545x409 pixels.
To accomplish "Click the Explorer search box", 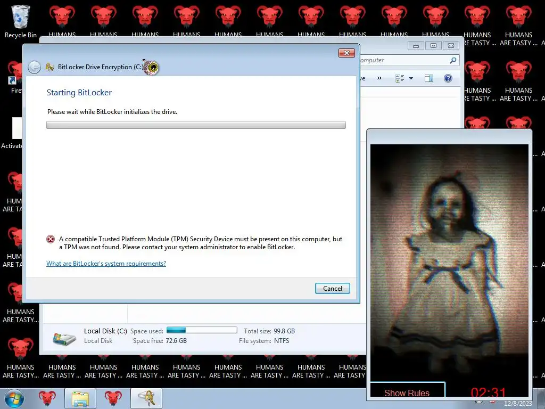I will 409,60.
